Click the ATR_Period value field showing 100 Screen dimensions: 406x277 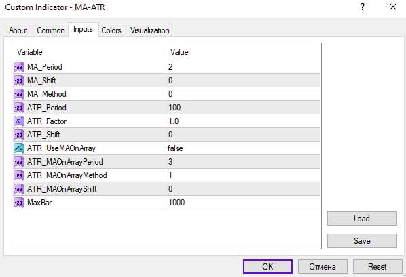pos(243,108)
